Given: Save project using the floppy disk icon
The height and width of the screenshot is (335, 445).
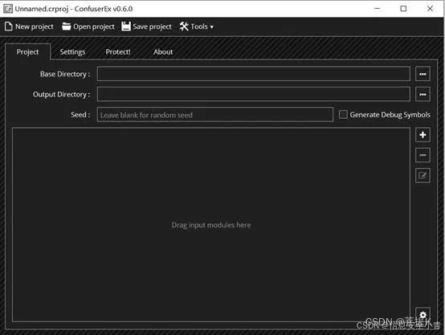Looking at the screenshot, I should click(x=126, y=27).
